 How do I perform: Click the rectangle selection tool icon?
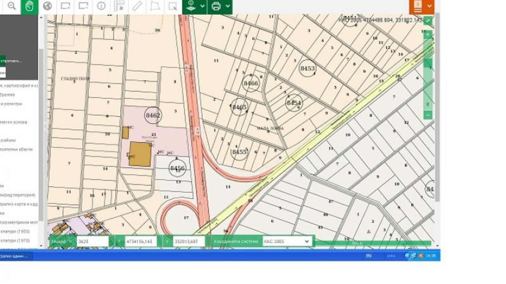point(173,6)
